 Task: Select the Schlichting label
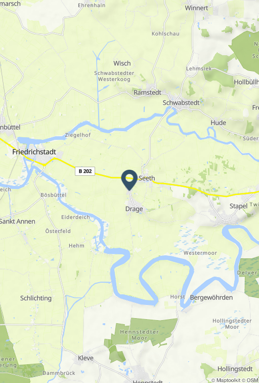click(36, 298)
